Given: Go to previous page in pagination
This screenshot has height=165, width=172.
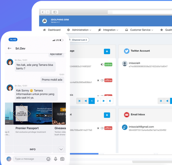Looking at the screenshot, I should [86, 101].
